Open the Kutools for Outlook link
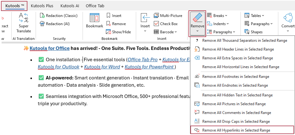The height and width of the screenshot is (135, 295). click(59, 67)
